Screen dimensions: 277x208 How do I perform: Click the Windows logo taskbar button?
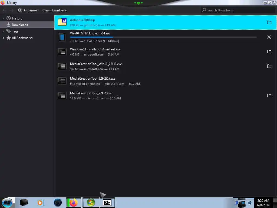[x=91, y=203]
